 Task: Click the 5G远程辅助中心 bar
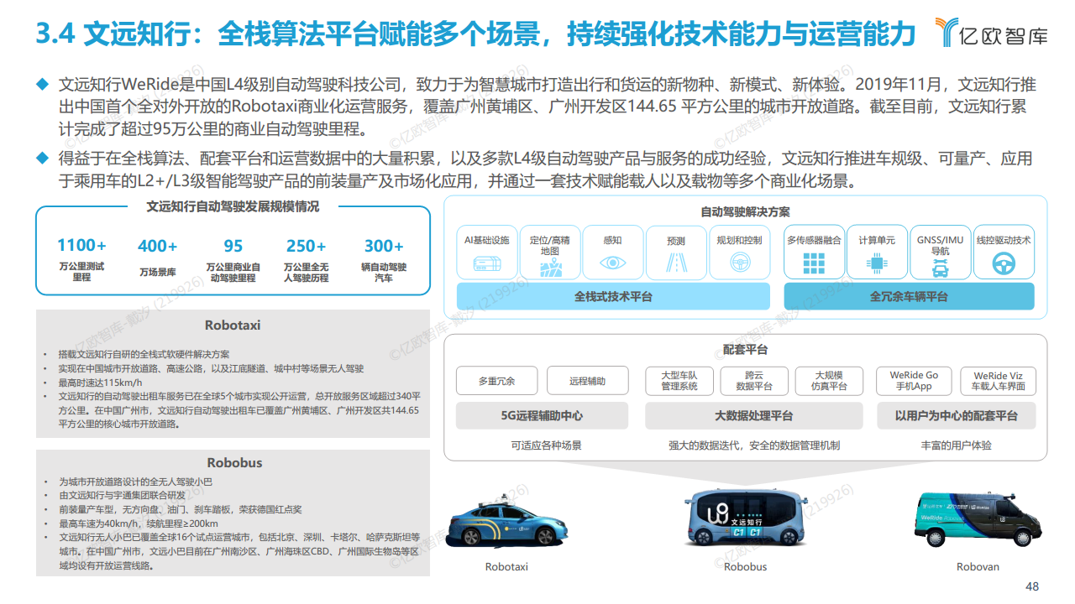(x=542, y=416)
